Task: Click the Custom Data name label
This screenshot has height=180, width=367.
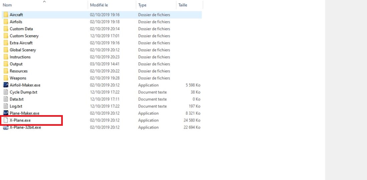Action: (x=21, y=29)
